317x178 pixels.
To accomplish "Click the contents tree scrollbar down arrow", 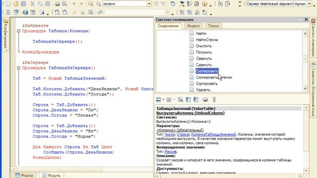I will click(x=305, y=89).
